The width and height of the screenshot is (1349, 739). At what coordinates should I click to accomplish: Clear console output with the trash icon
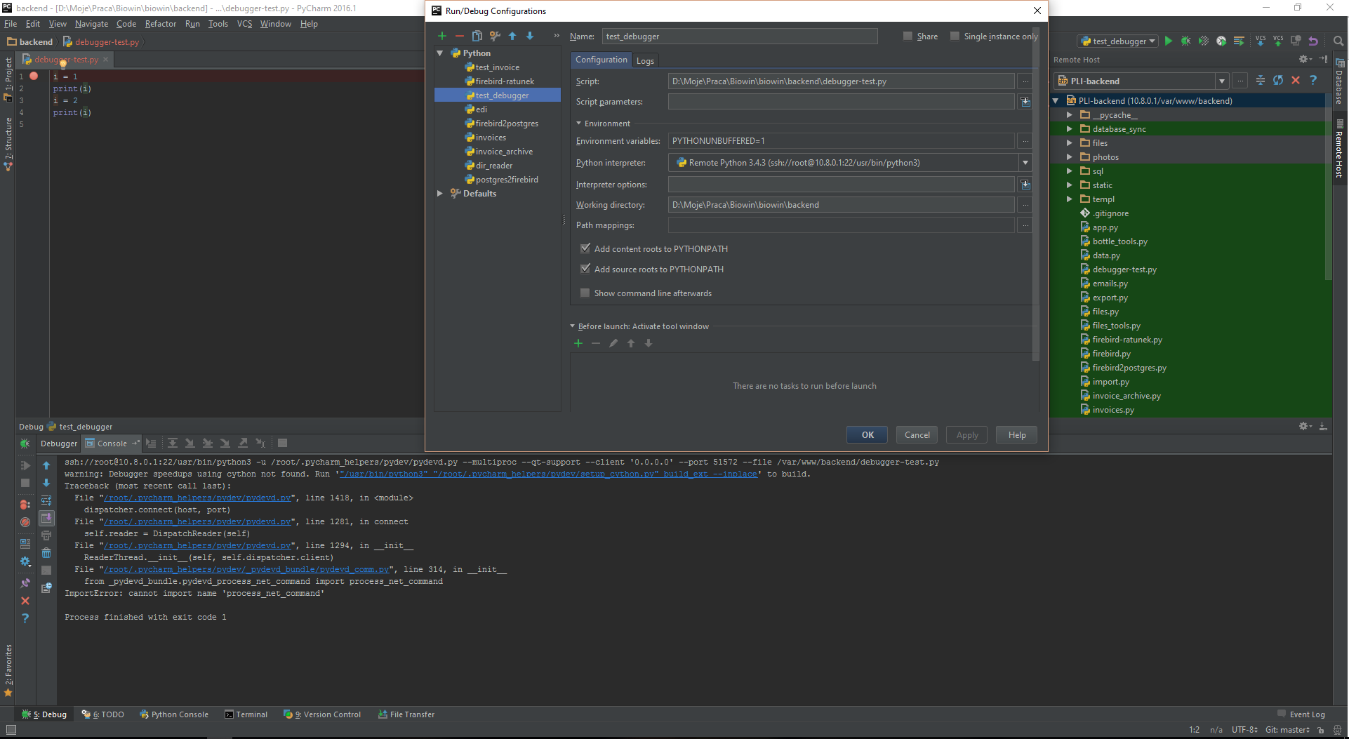[x=46, y=553]
